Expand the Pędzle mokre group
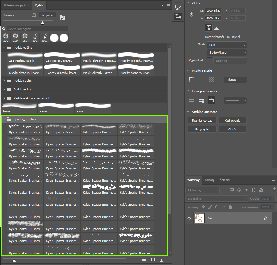 point(4,90)
